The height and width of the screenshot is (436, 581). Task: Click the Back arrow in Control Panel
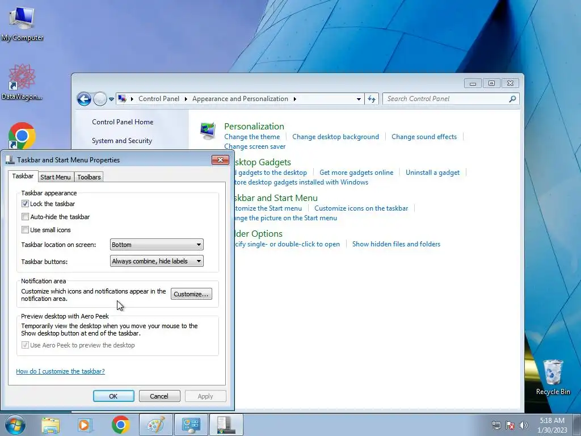tap(84, 99)
